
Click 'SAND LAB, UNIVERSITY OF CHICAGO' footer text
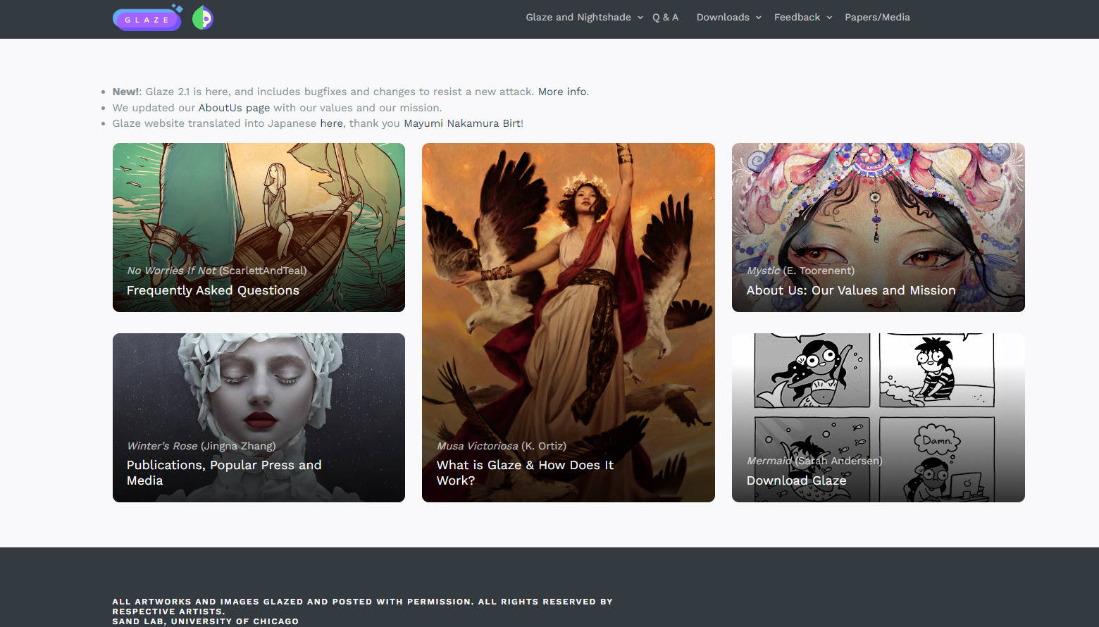tap(206, 621)
